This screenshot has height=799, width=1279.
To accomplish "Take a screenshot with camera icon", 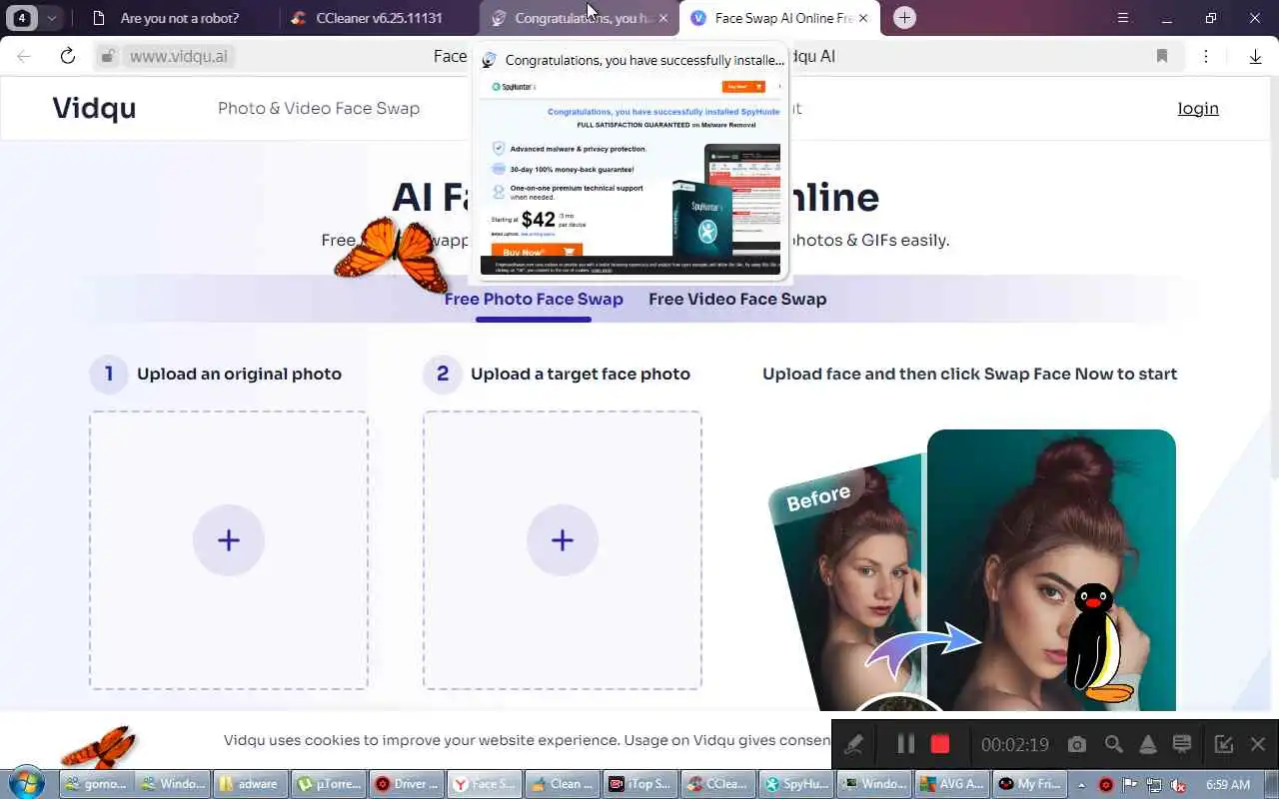I will click(1076, 744).
